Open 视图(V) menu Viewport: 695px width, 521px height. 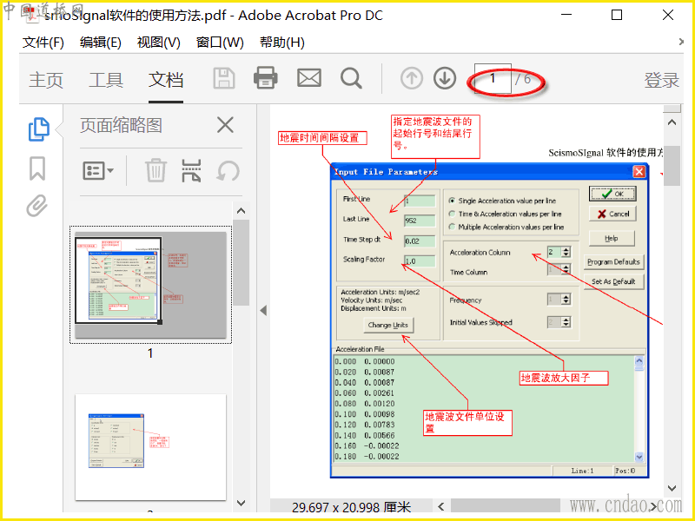159,43
